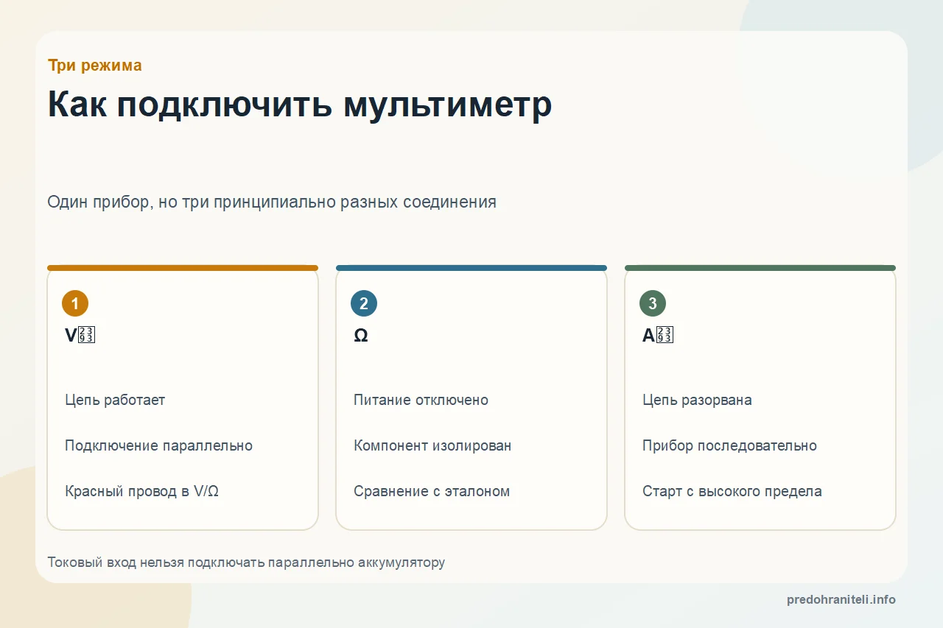Select text 'Сравнение с эталоном'
Image resolution: width=943 pixels, height=628 pixels.
[x=432, y=491]
